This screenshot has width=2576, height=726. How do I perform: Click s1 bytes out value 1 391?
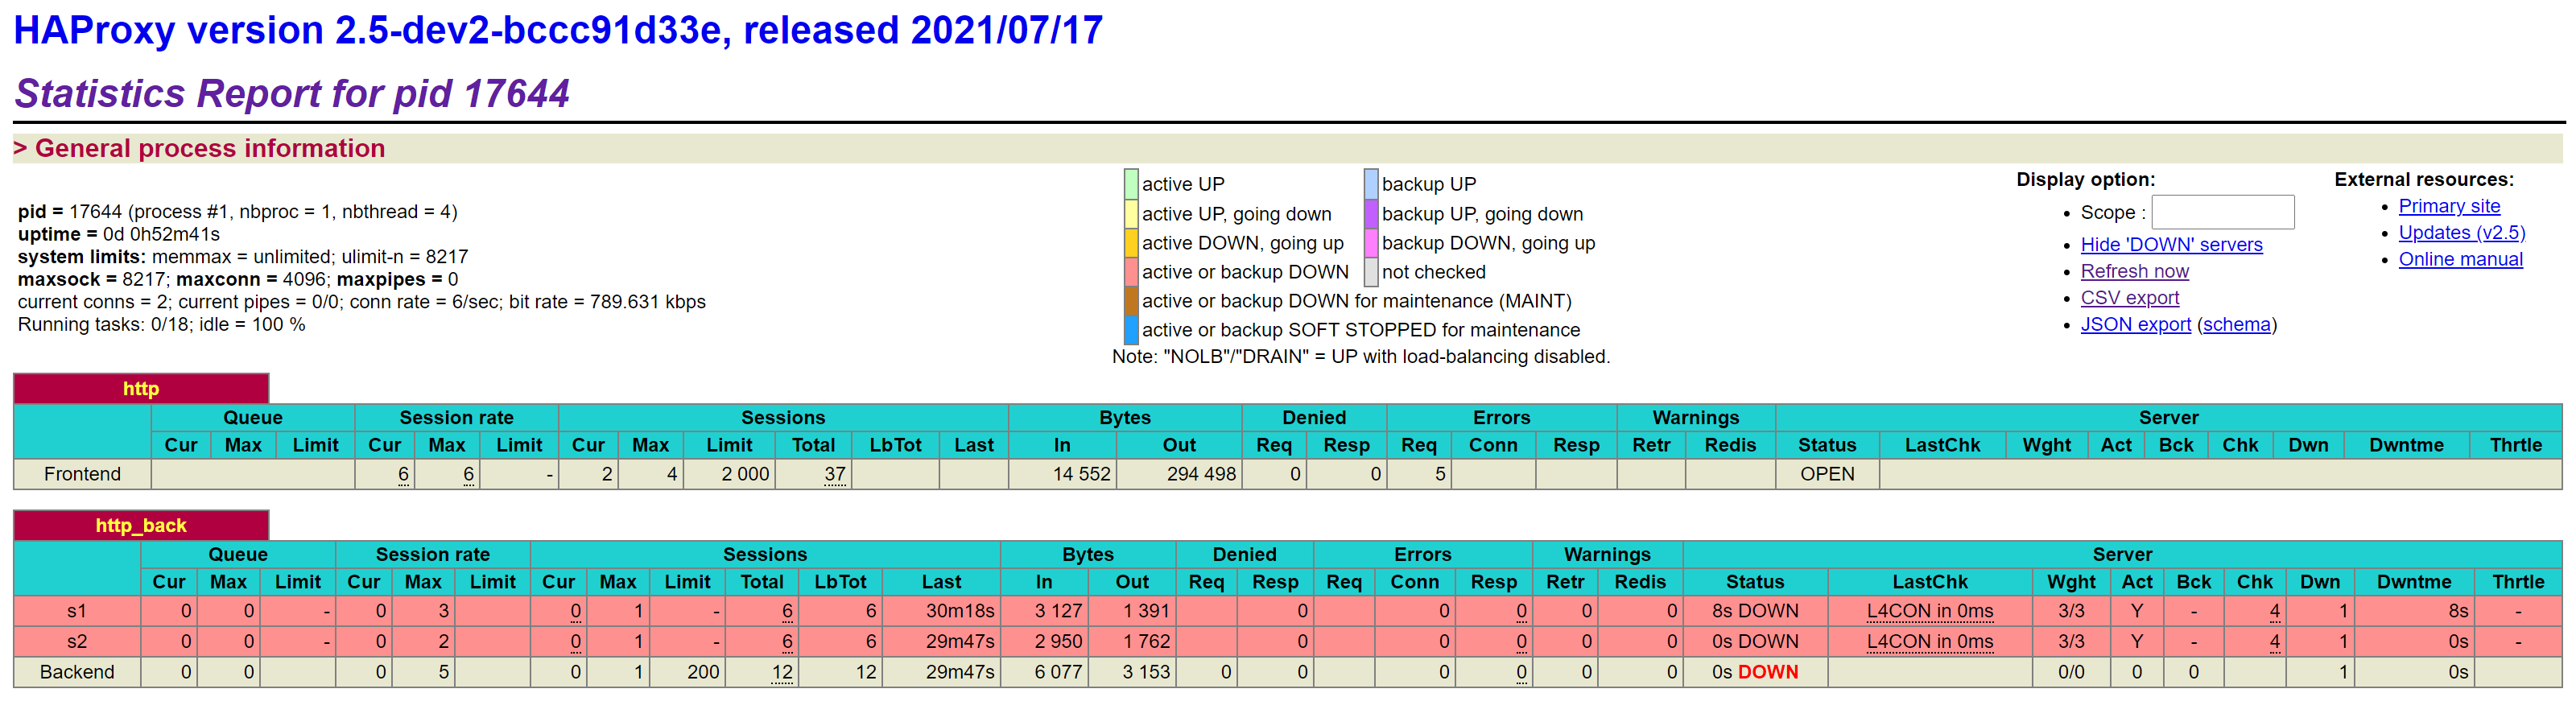[x=1146, y=611]
